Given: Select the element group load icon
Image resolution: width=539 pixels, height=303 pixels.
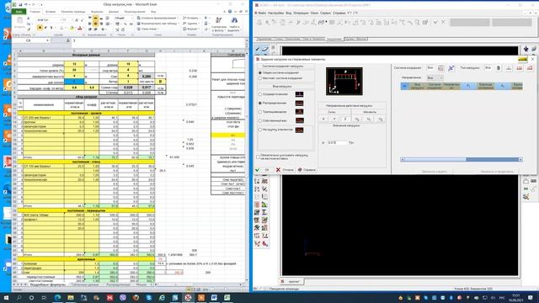Looking at the screenshot, I should [x=299, y=130].
